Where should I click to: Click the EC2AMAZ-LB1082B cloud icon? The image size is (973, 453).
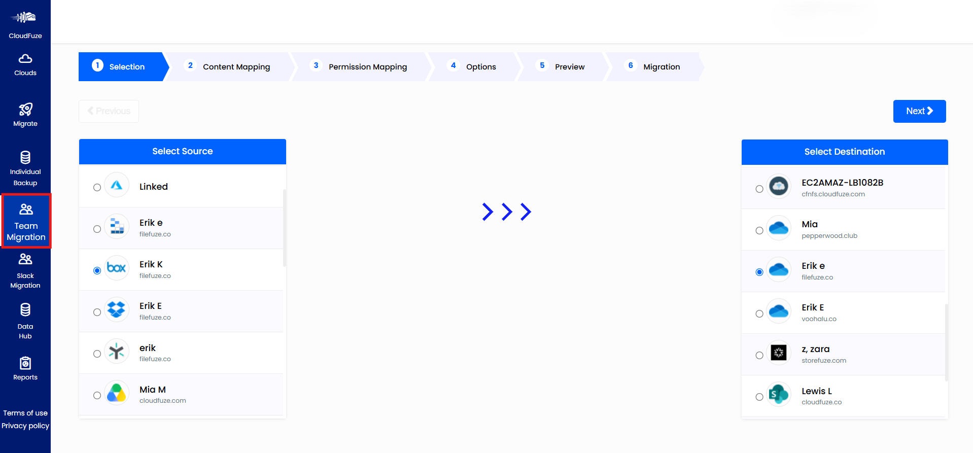(x=779, y=186)
